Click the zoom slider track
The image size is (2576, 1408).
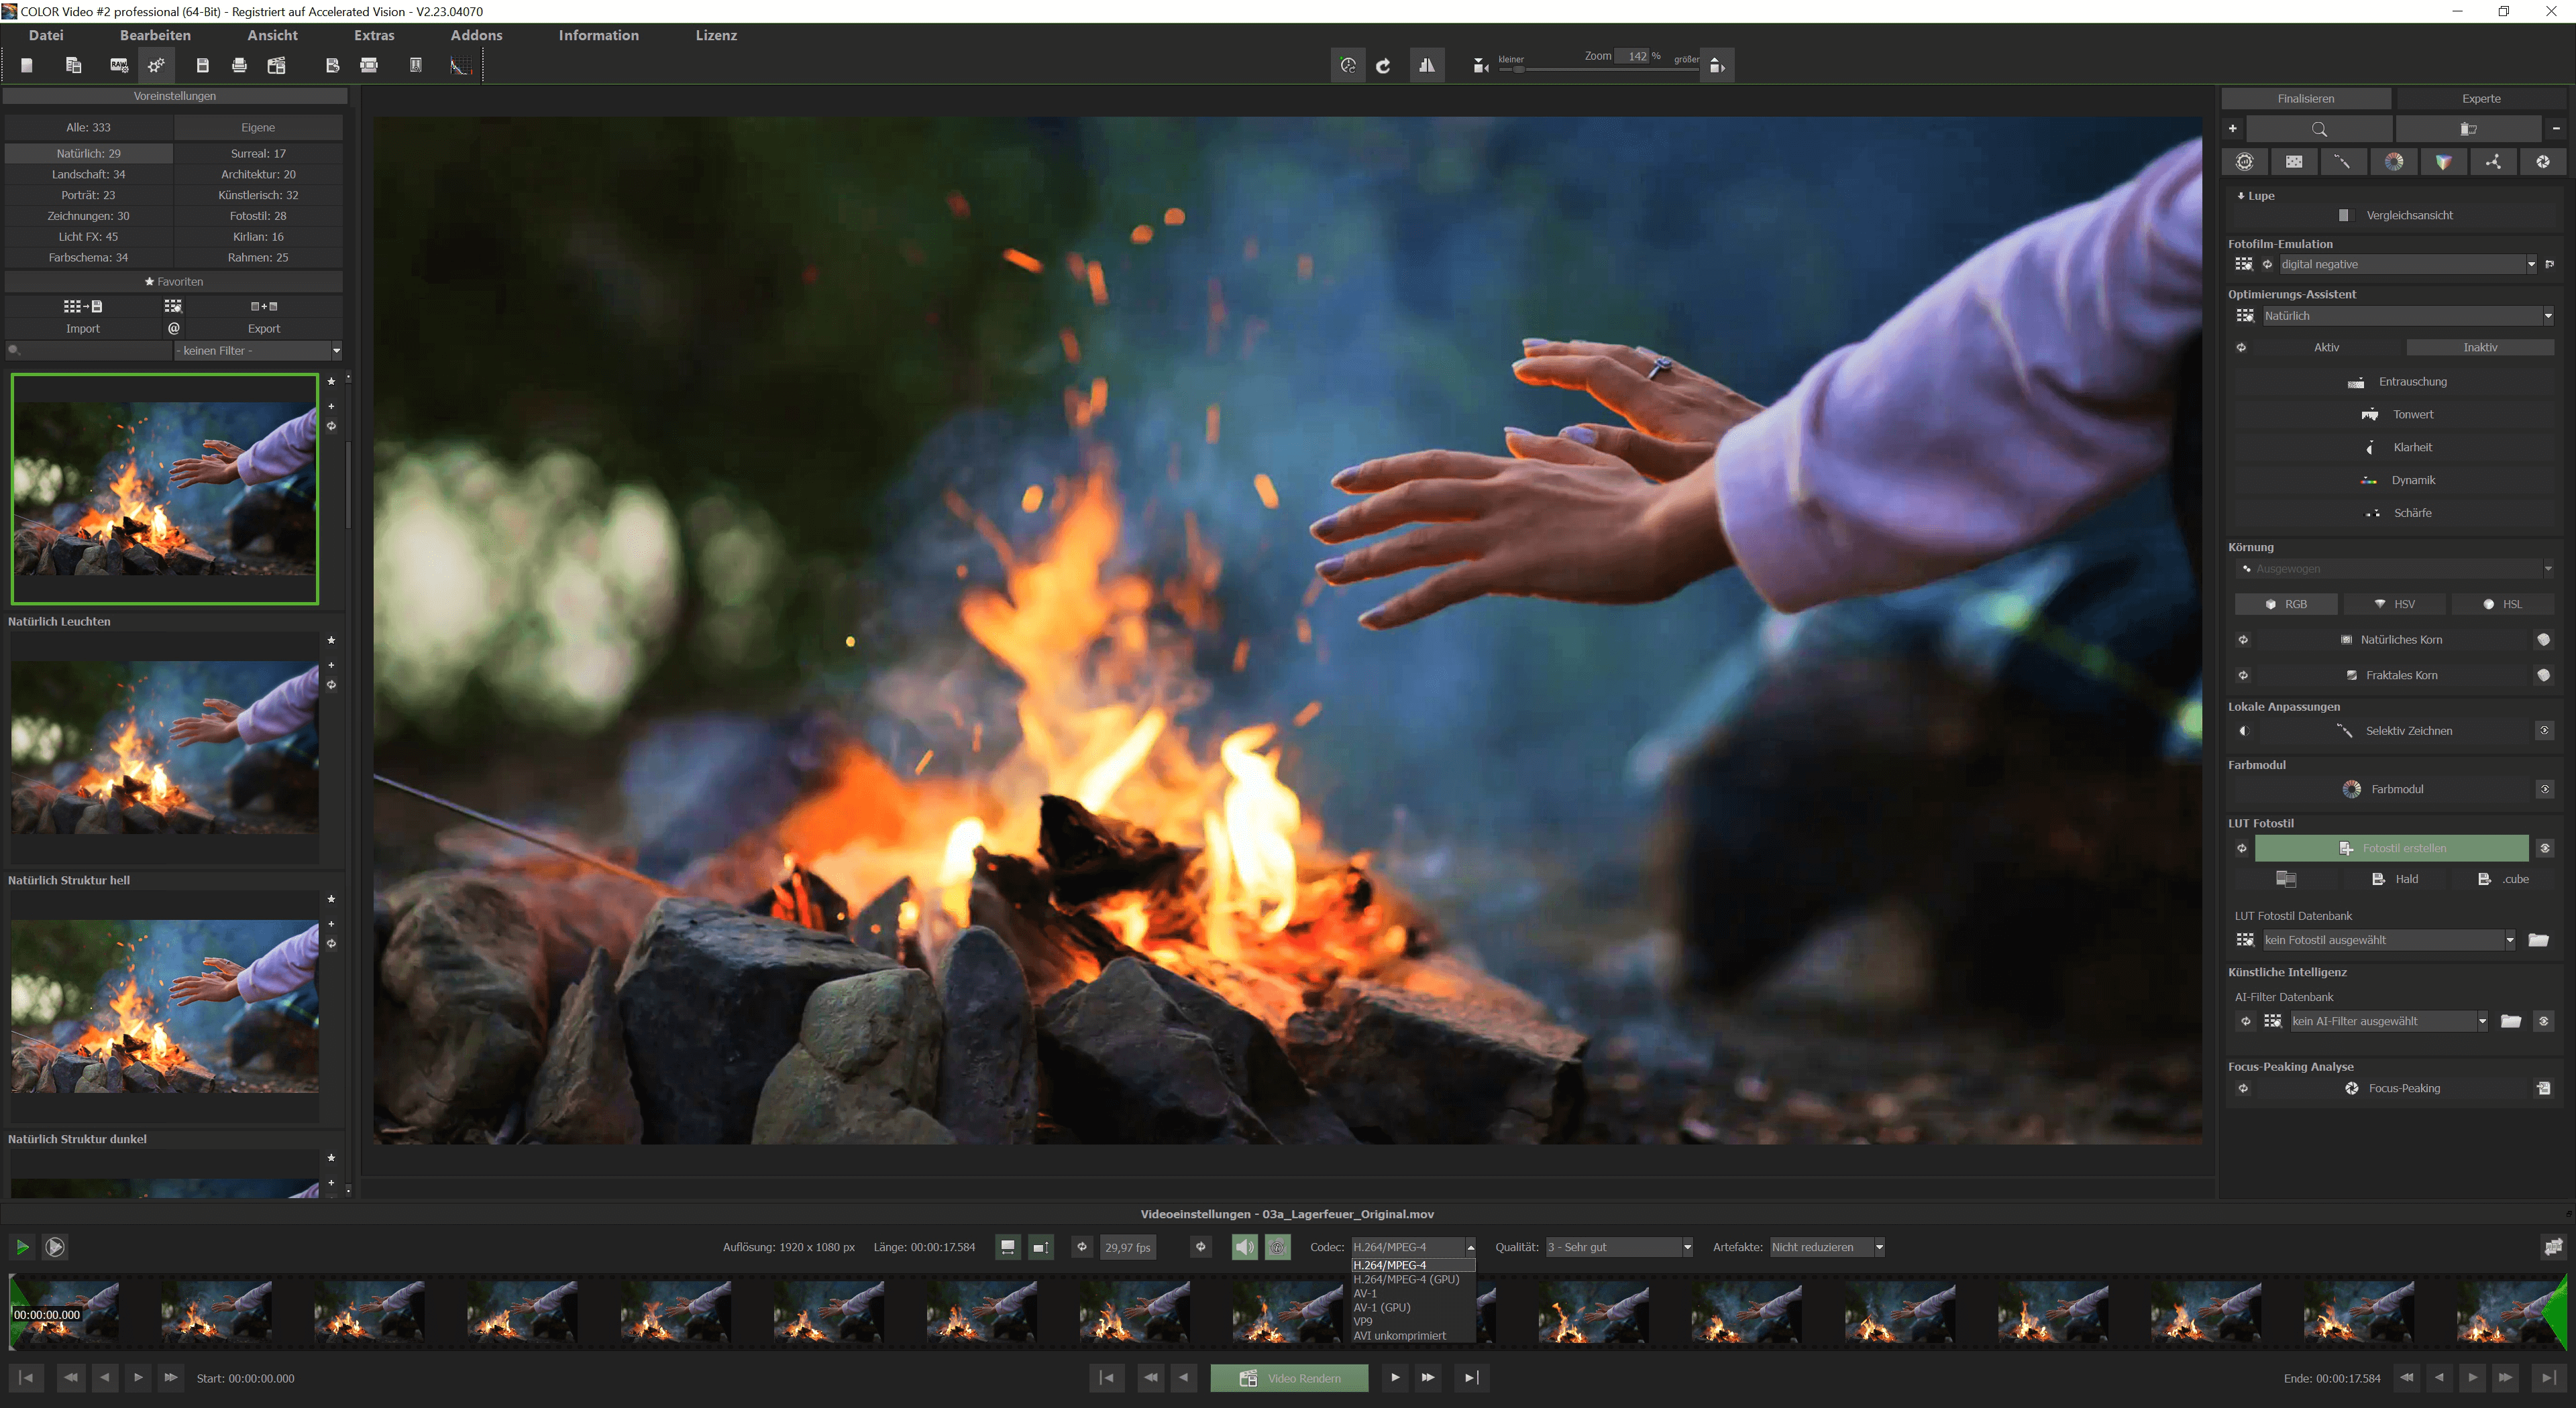click(x=1600, y=69)
